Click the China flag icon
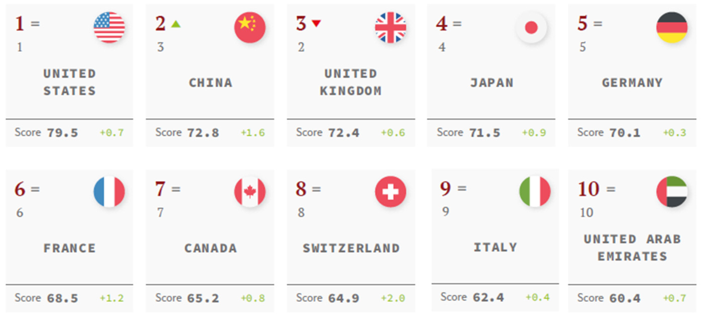The width and height of the screenshot is (701, 314). (x=250, y=27)
